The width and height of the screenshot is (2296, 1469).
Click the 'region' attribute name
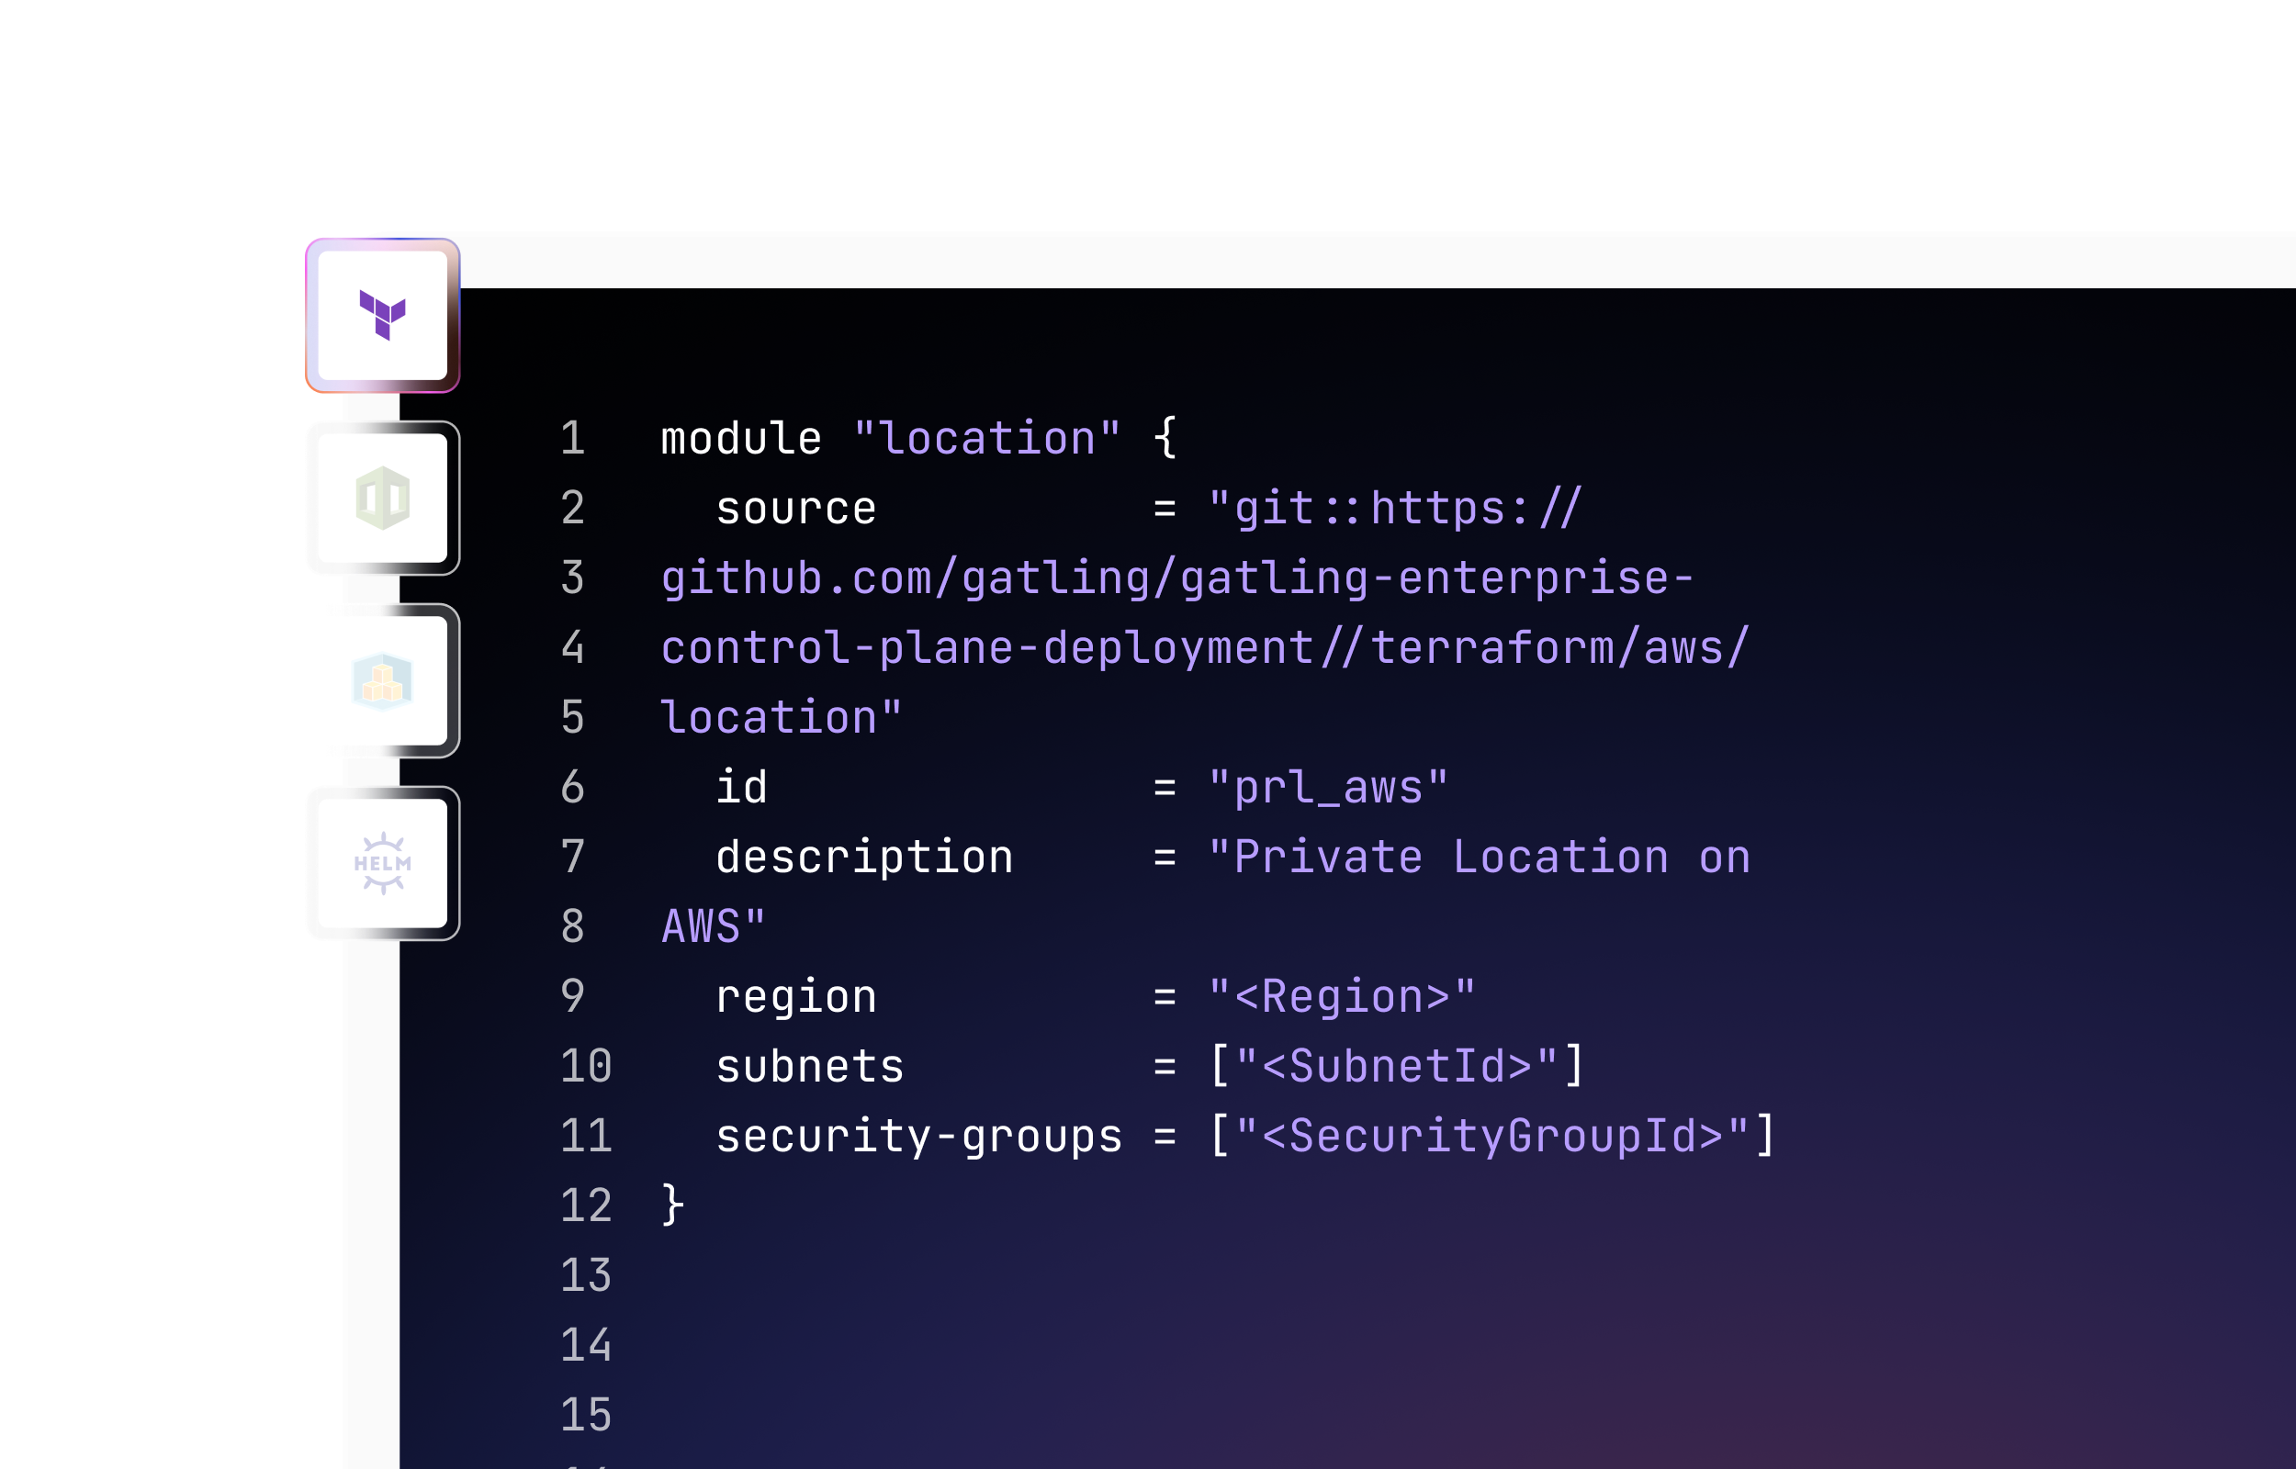(795, 997)
